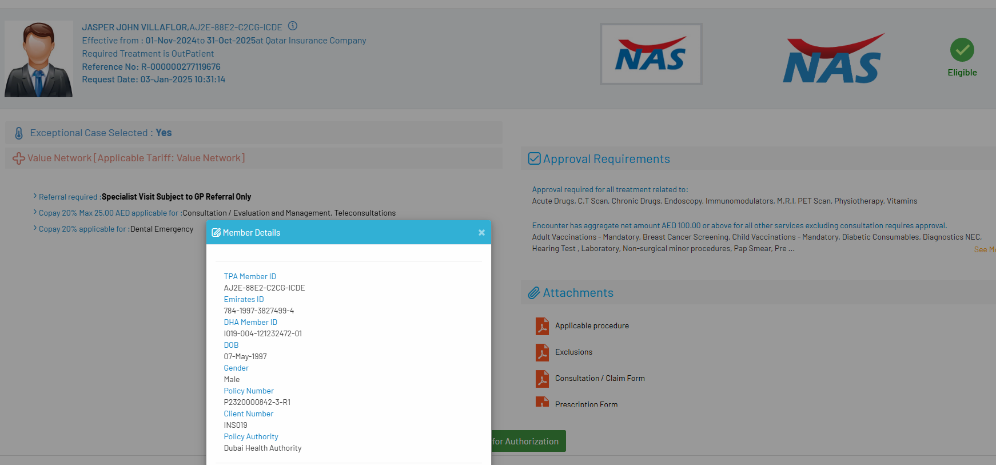Viewport: 996px width, 465px height.
Task: Click the framed NAS logo thumbnail
Action: point(651,54)
